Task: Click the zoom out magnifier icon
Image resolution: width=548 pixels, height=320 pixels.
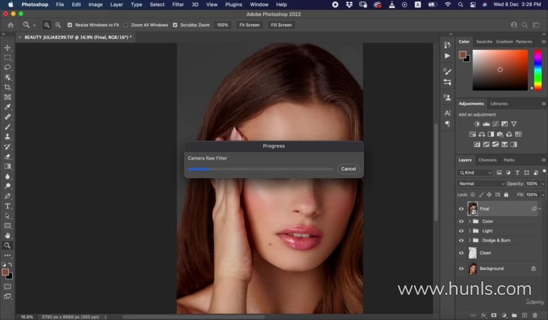Action: coord(58,25)
